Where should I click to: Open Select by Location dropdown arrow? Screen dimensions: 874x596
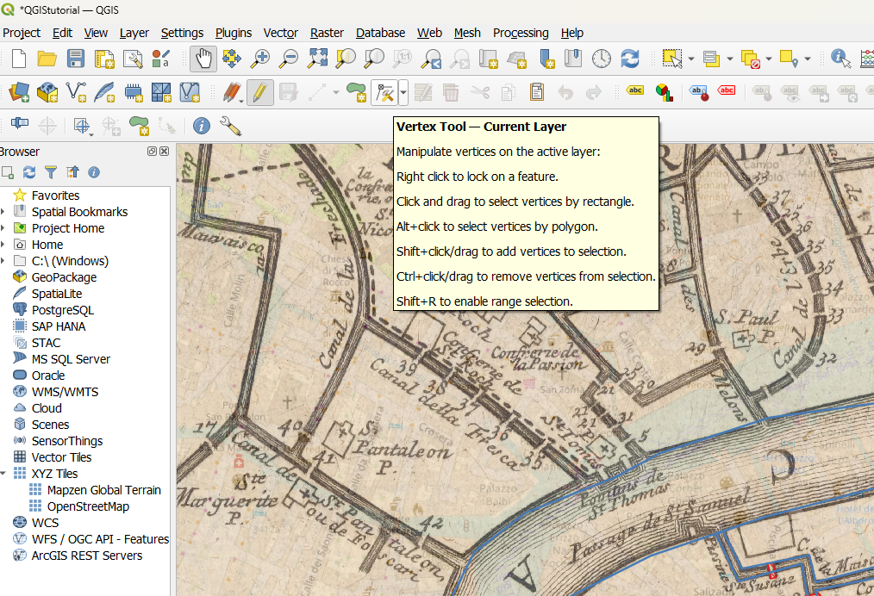click(807, 59)
